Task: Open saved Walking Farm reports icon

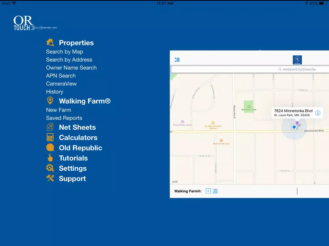Action: click(x=215, y=191)
